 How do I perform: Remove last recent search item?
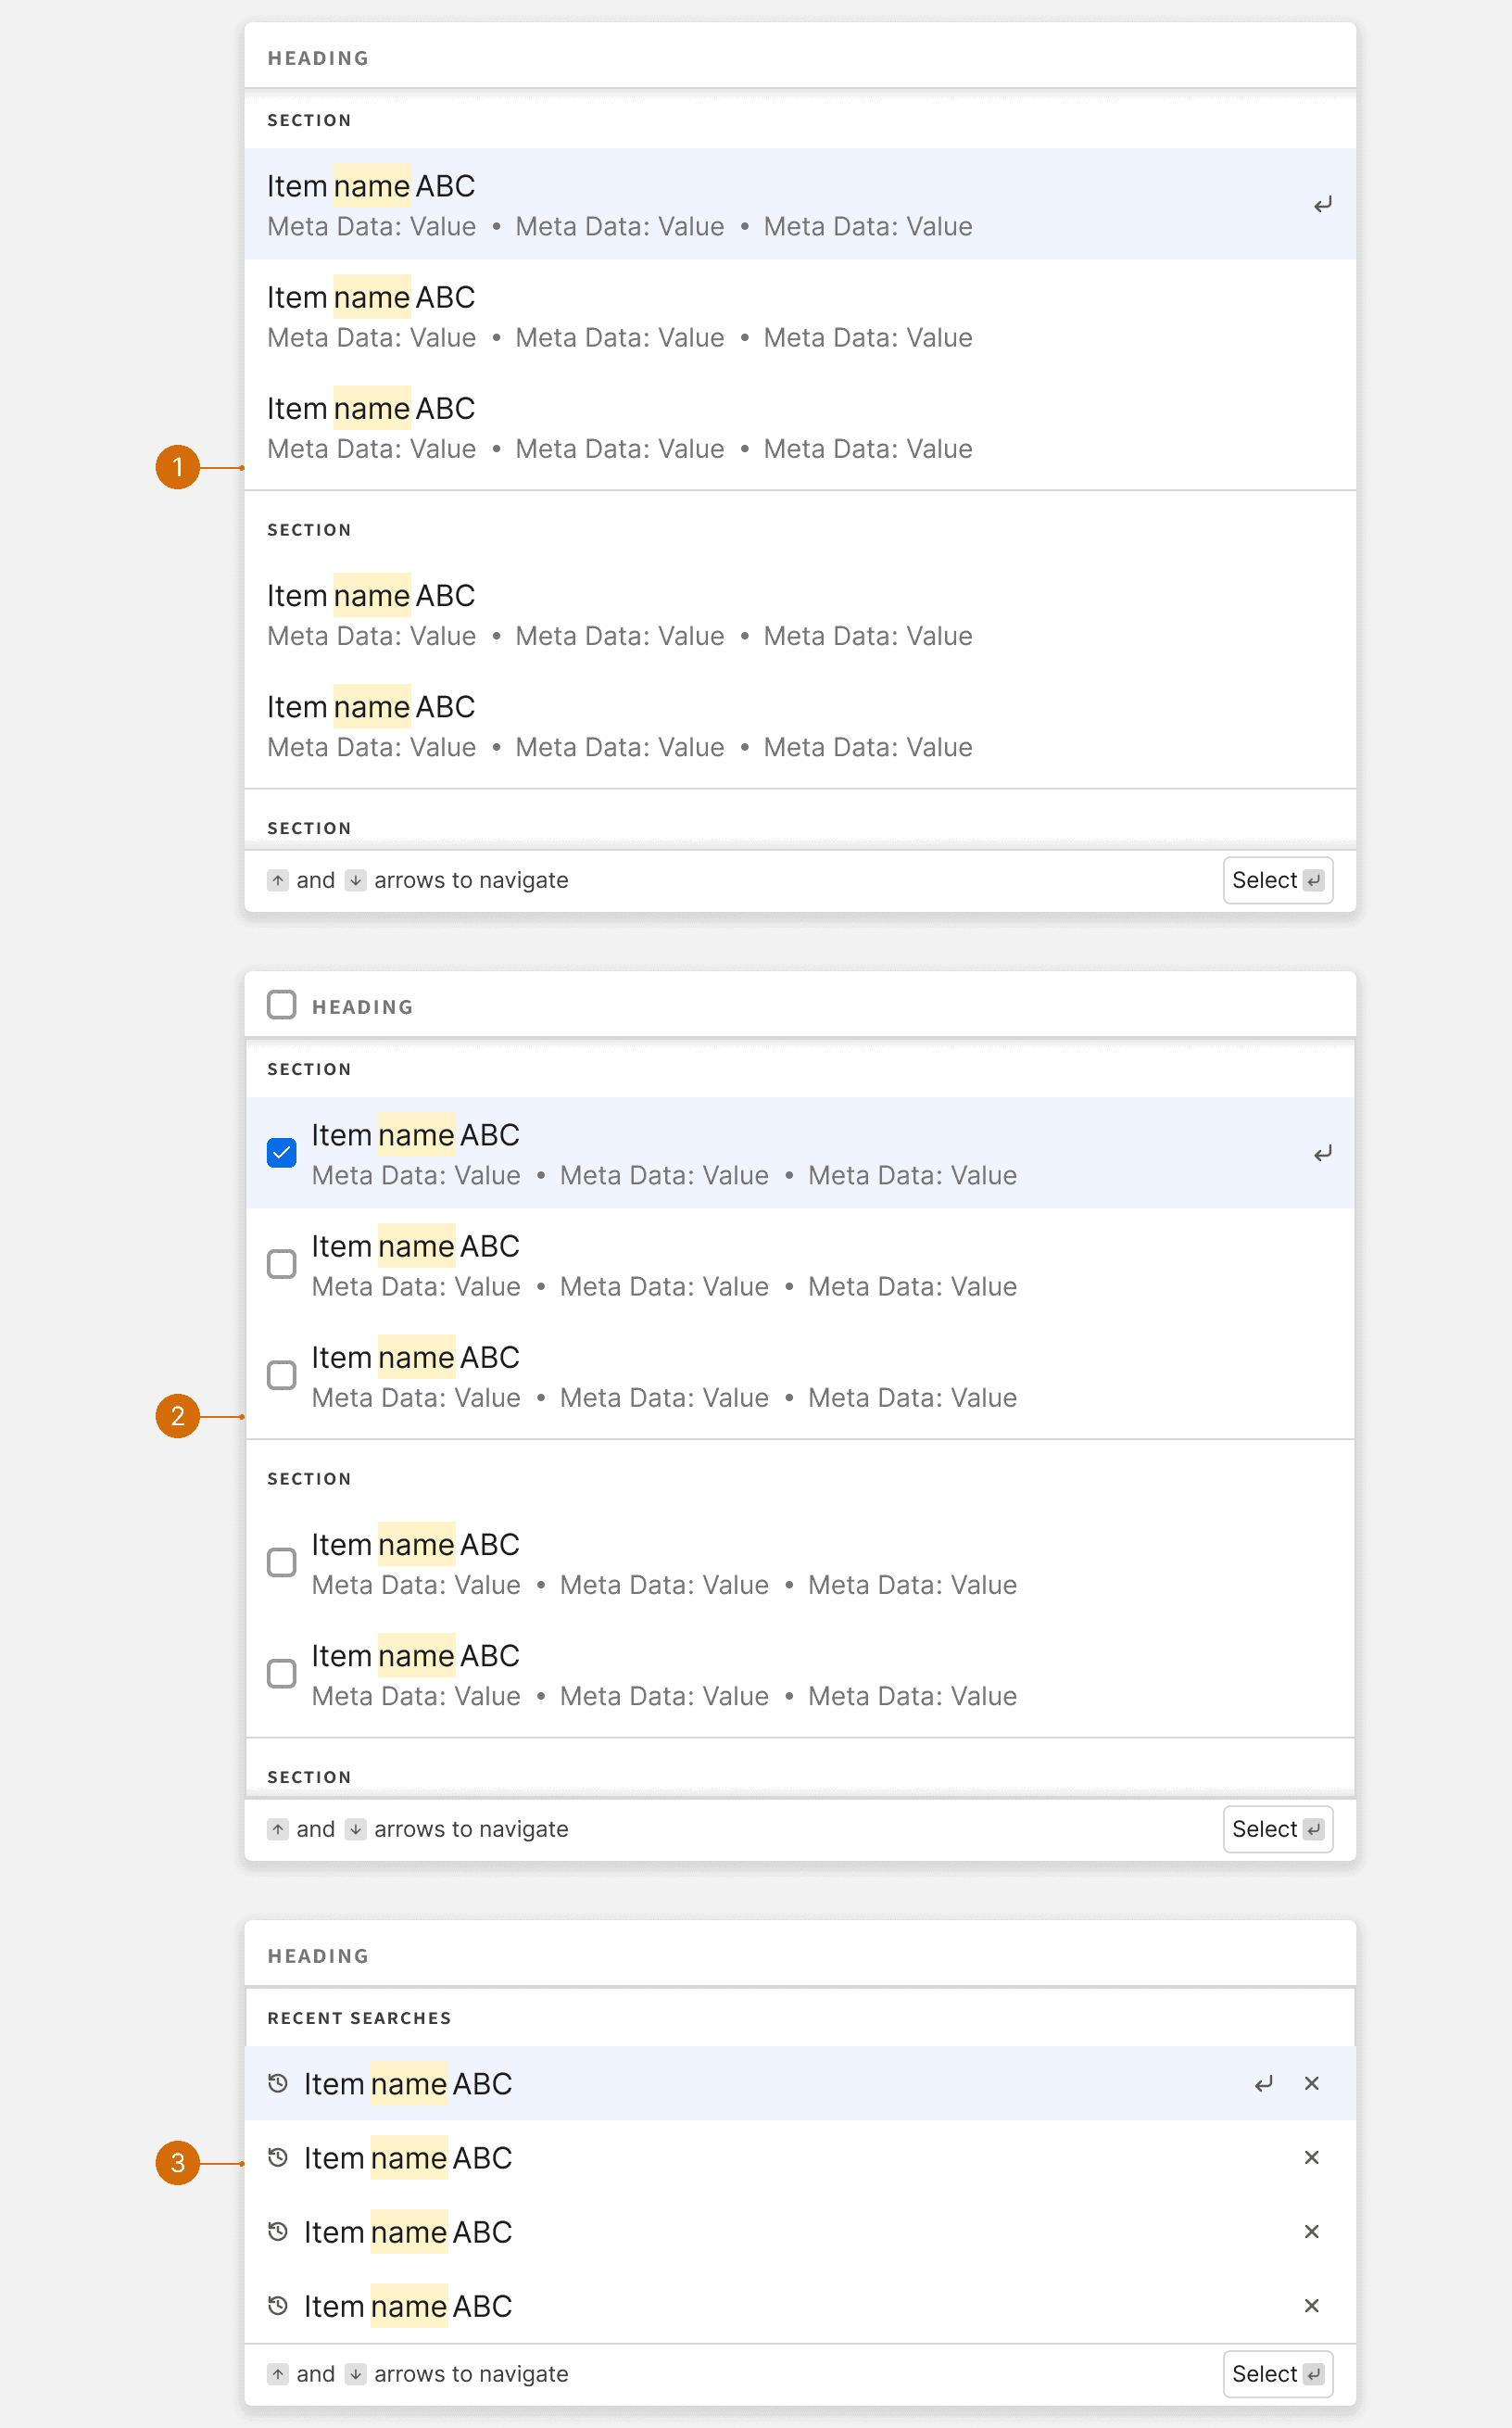pyautogui.click(x=1311, y=2305)
